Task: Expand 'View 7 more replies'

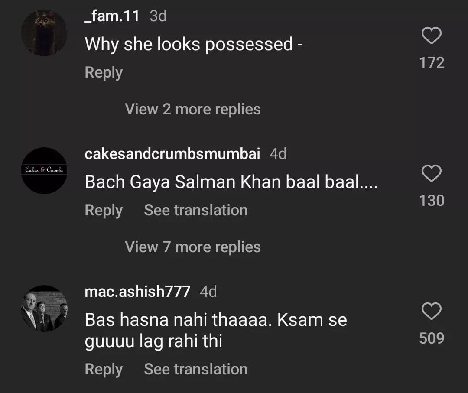Action: click(x=193, y=247)
